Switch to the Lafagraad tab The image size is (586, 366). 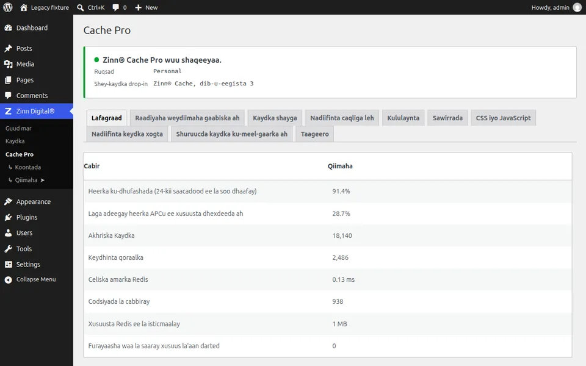point(106,118)
